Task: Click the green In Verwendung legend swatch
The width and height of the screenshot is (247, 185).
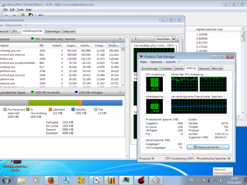Action: 27,109
